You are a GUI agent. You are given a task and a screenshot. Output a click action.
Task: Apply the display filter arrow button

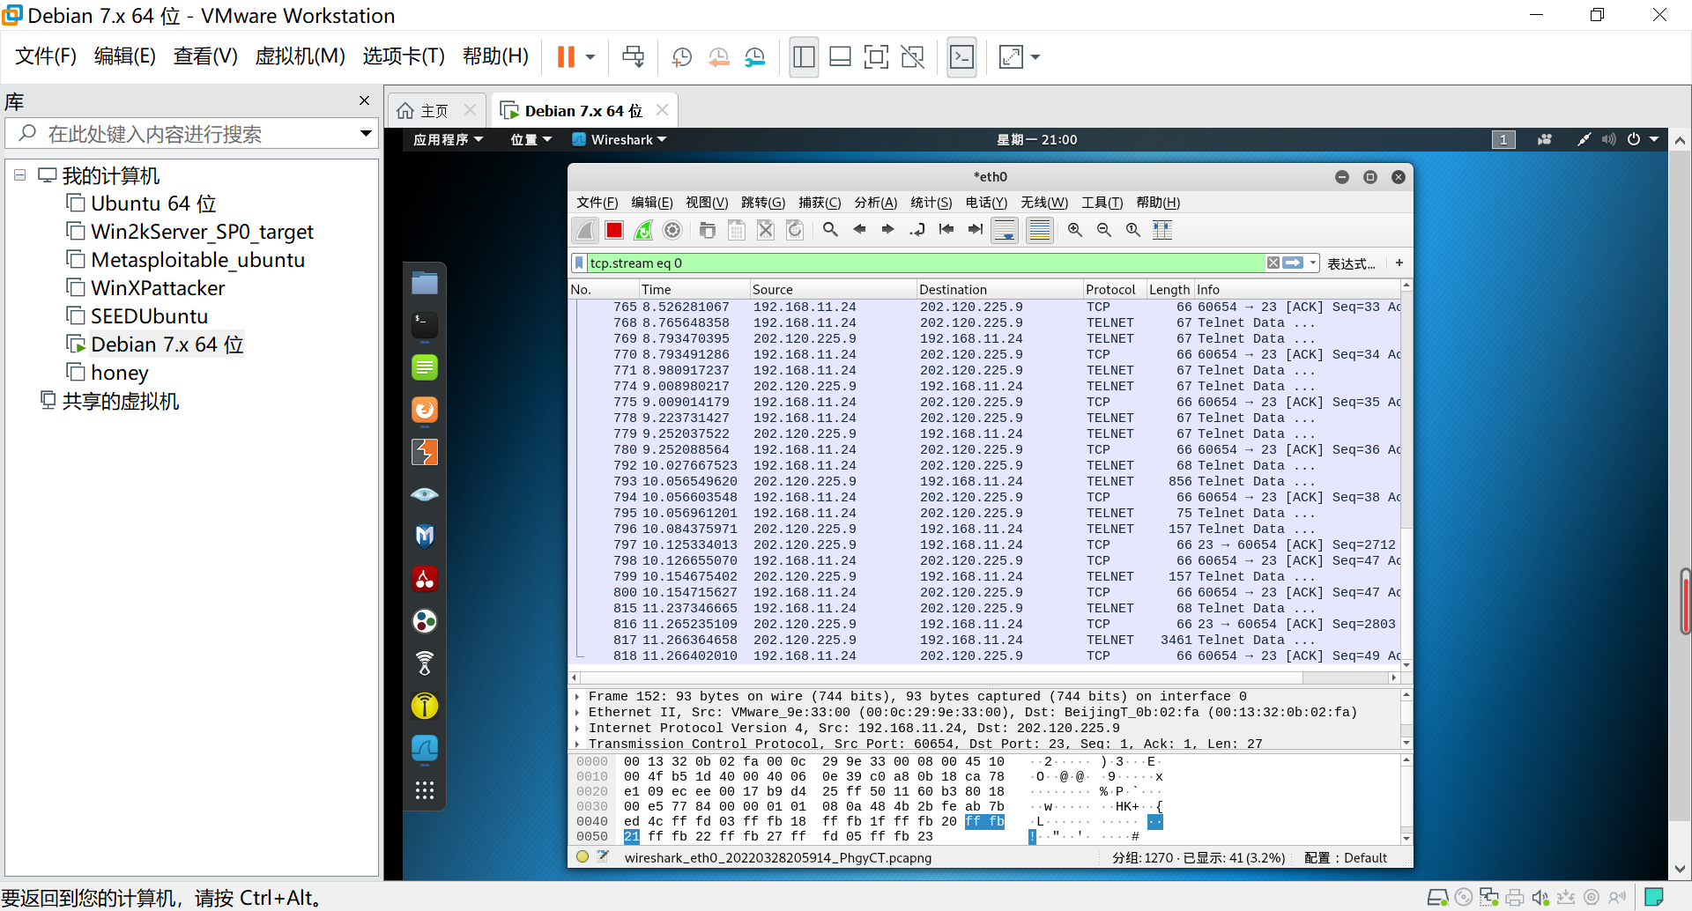1293,263
